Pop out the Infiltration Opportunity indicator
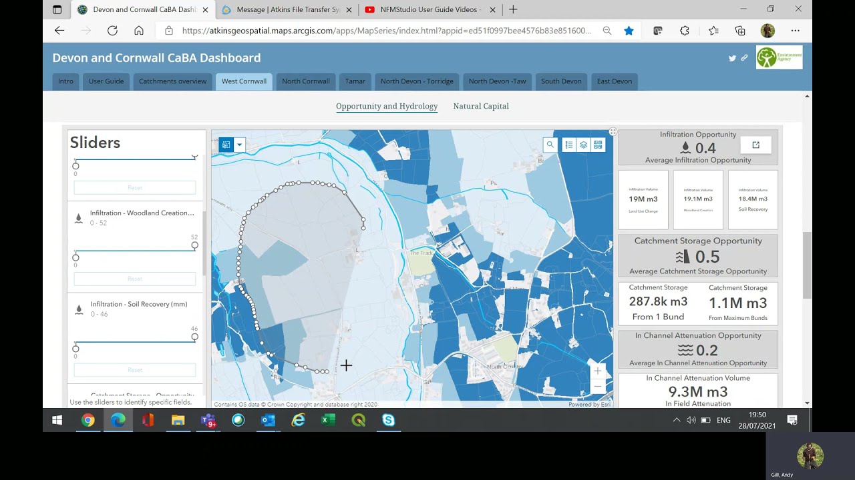Viewport: 855px width, 480px height. pos(756,145)
